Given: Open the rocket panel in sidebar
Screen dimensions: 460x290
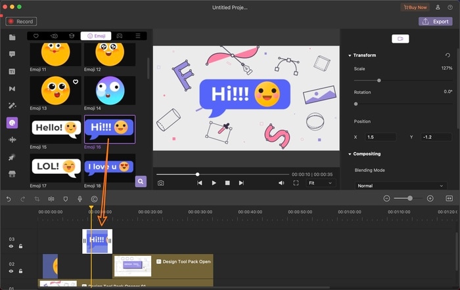Looking at the screenshot, I should [x=12, y=157].
